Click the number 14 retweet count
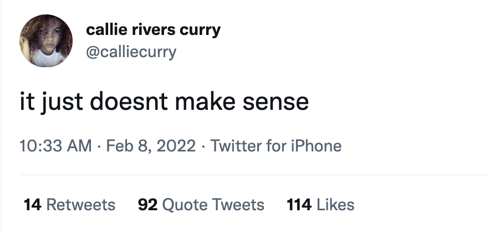The width and height of the screenshot is (489, 233). click(32, 205)
